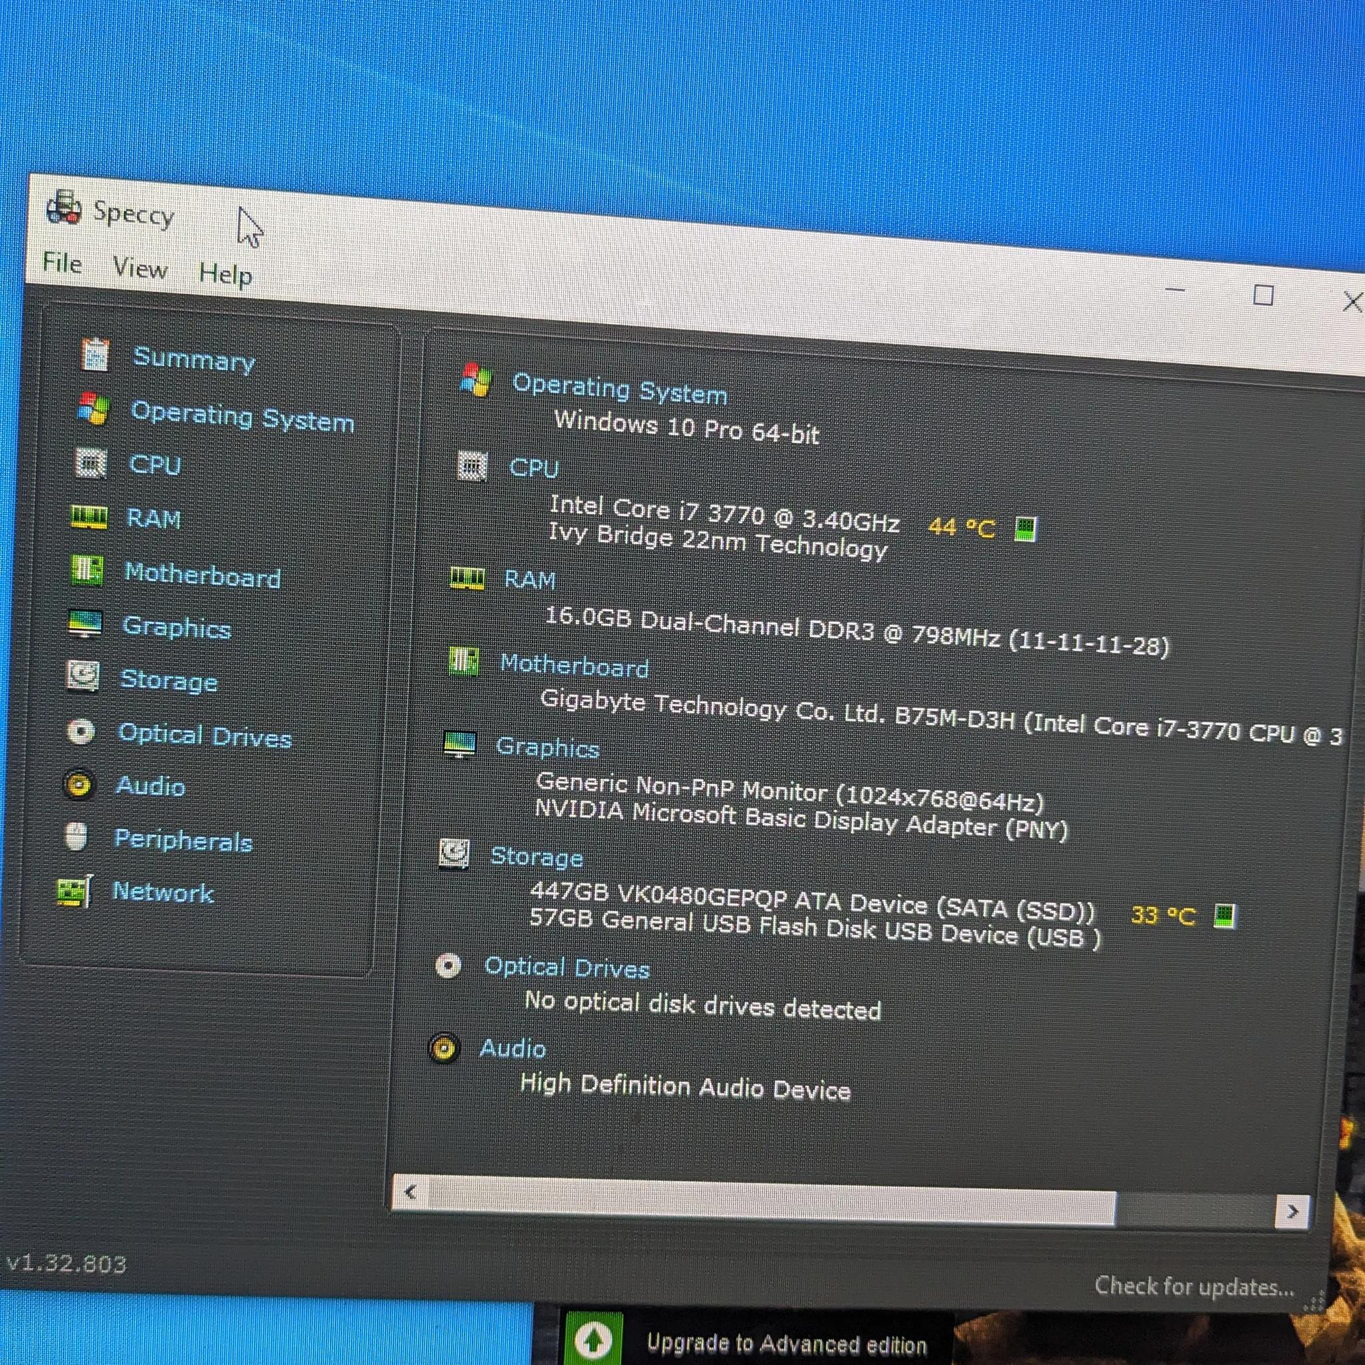Screen dimensions: 1365x1365
Task: Click the 57GB General USB Flash Disk entry
Action: pyautogui.click(x=814, y=928)
